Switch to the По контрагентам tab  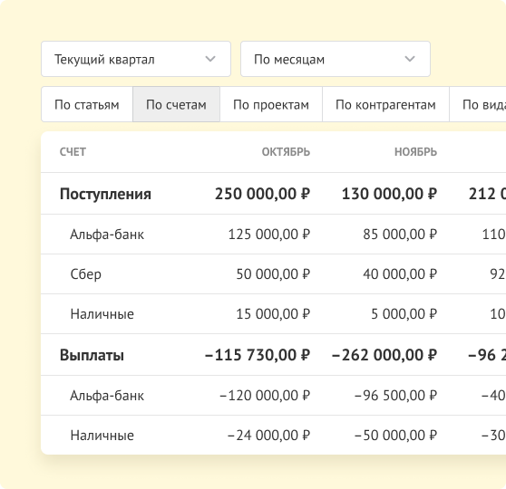click(385, 104)
